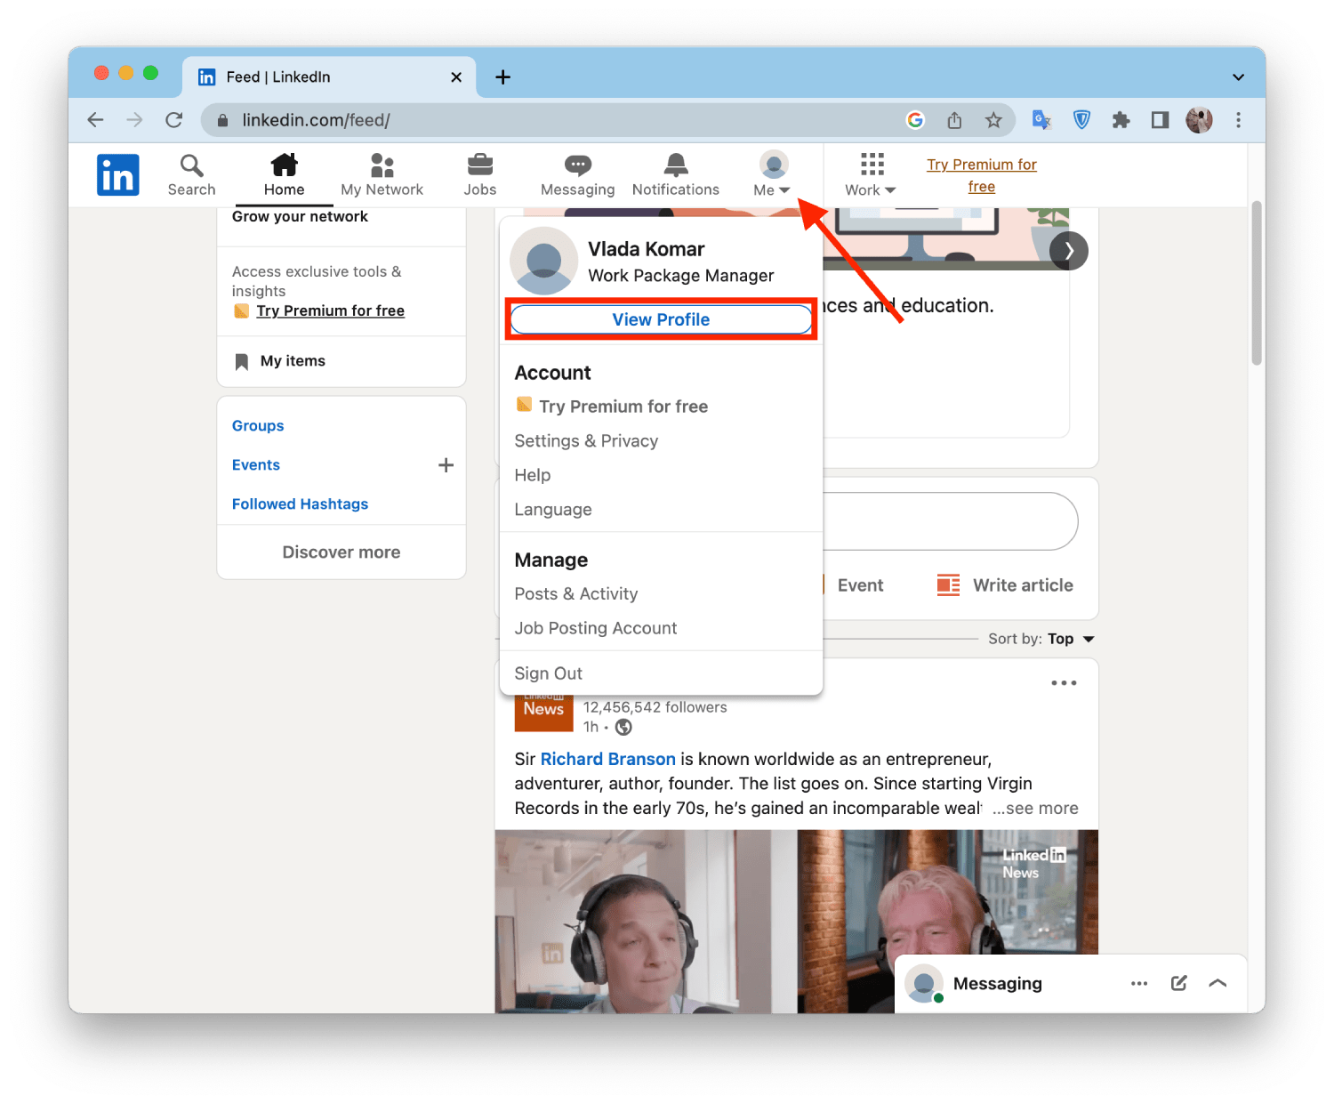Open the Write article icon
The width and height of the screenshot is (1334, 1104).
[947, 584]
